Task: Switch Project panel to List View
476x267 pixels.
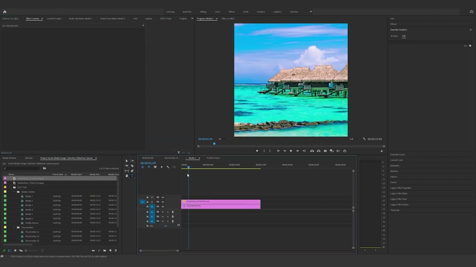Action: pos(10,251)
